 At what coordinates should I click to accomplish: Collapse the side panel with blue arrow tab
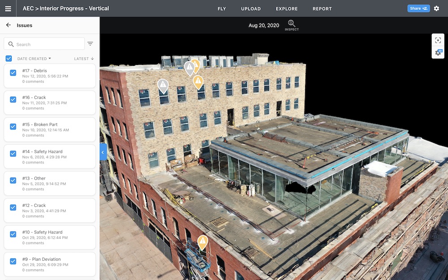click(x=103, y=152)
